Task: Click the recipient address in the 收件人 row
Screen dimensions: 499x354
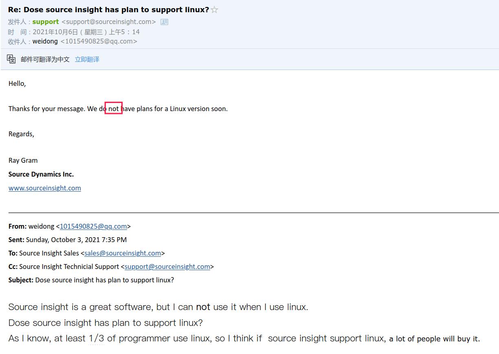Action: point(99,42)
